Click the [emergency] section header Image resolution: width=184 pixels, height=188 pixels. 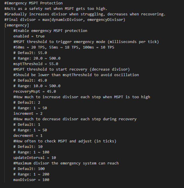[17, 25]
